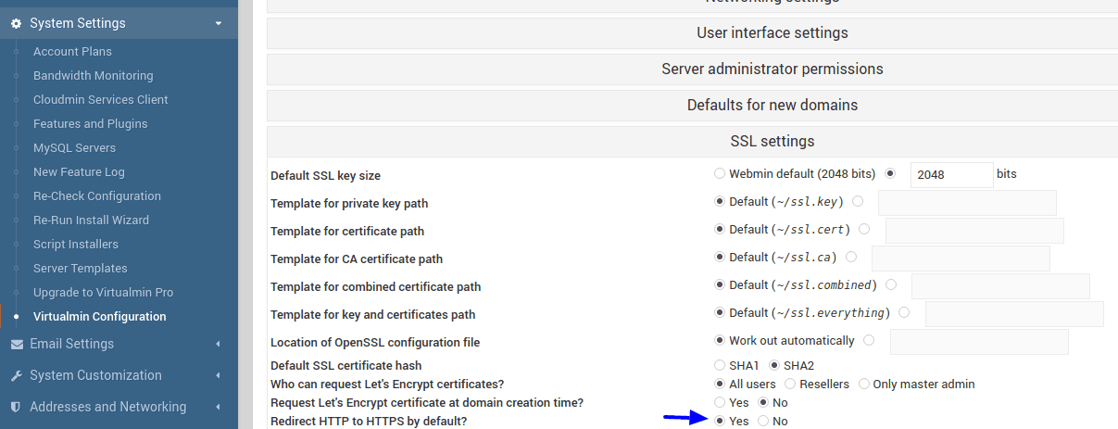Select custom key and certificates path radio
This screenshot has height=429, width=1118.
[904, 312]
